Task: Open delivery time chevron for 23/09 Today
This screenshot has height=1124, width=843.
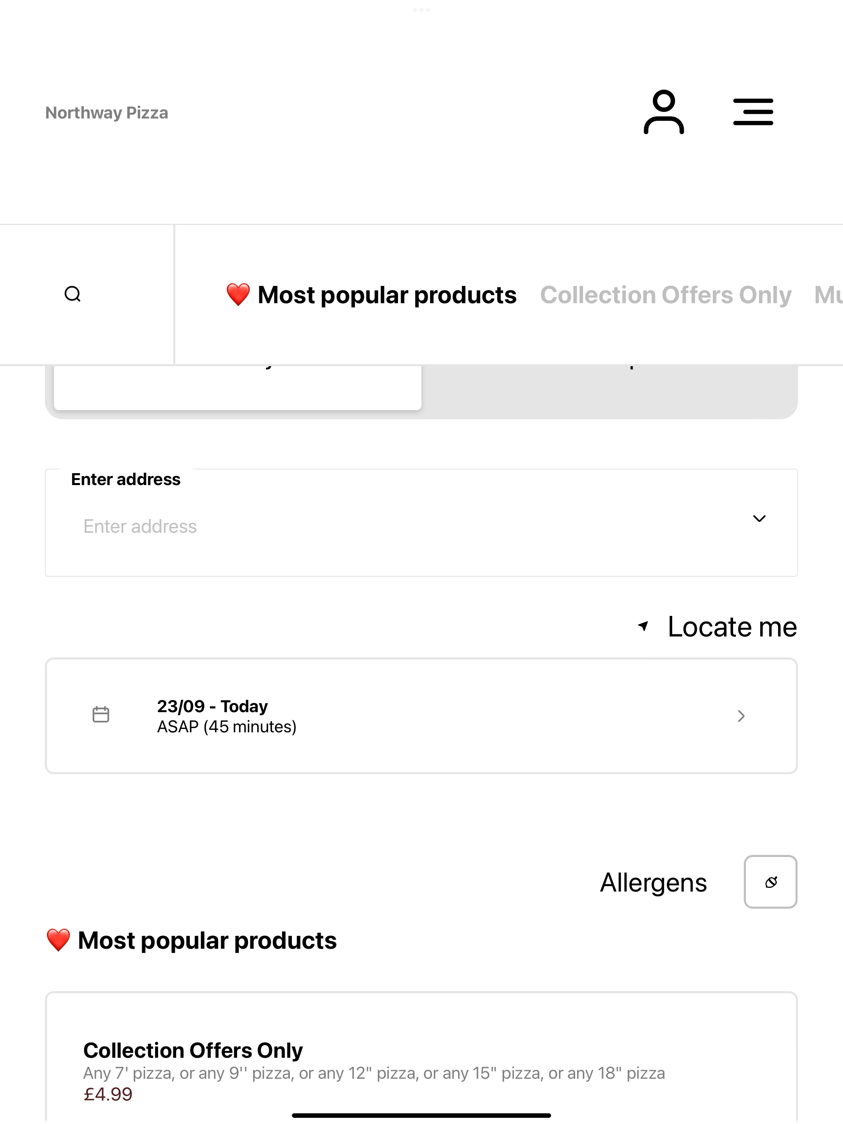Action: [x=741, y=716]
